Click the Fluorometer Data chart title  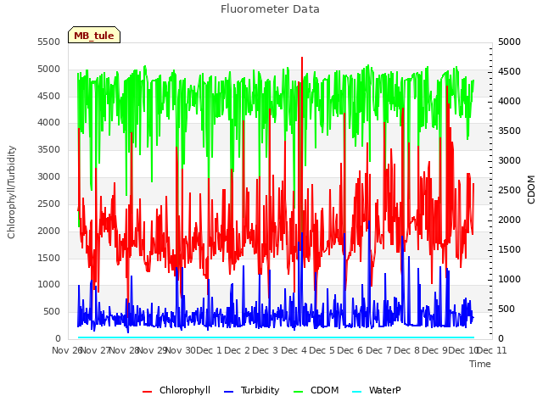(270, 9)
